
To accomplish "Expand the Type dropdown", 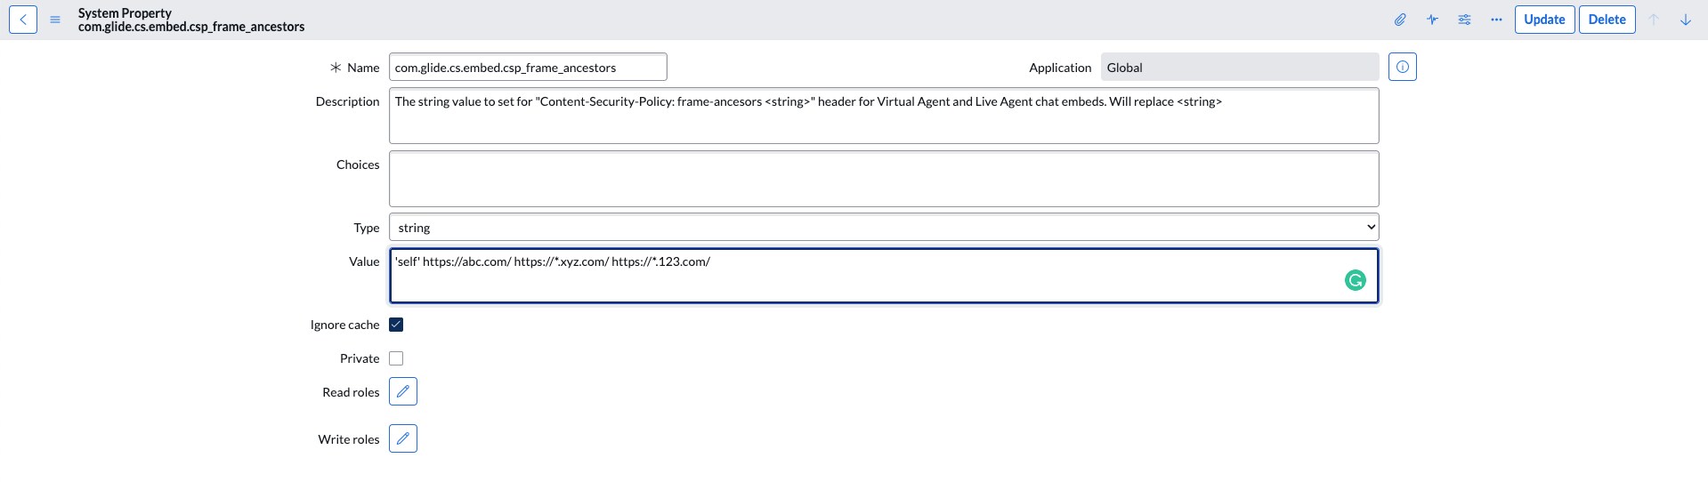I will [883, 228].
